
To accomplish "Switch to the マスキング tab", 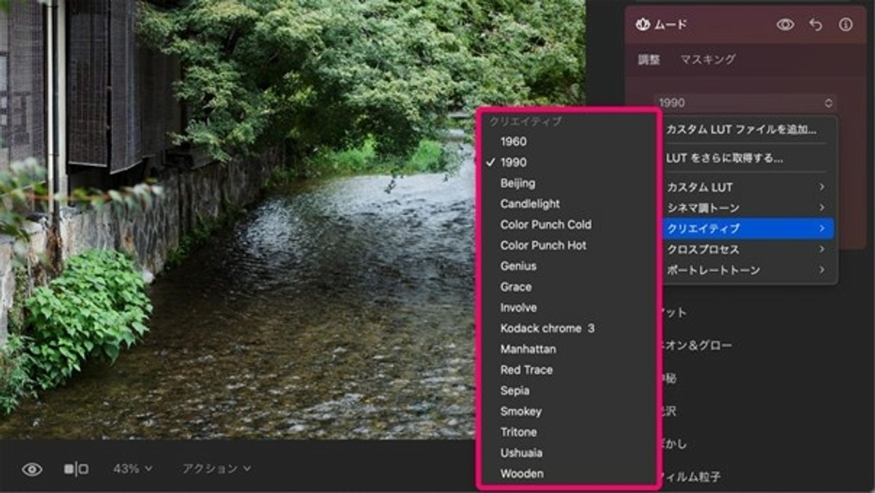I will click(707, 59).
